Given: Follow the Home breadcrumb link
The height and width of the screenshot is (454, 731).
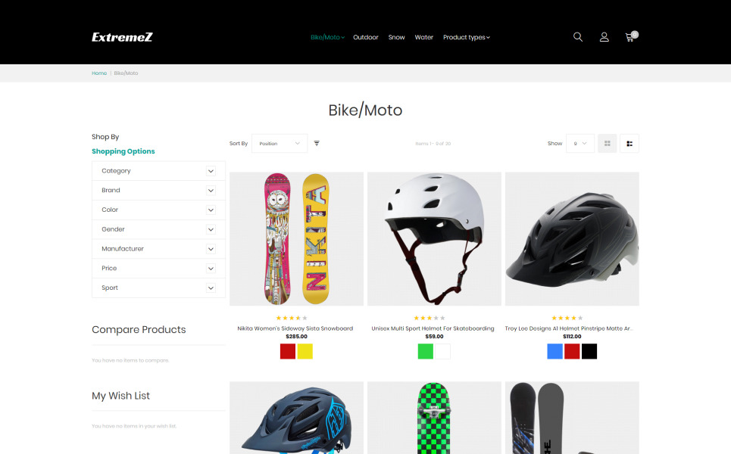Looking at the screenshot, I should (99, 73).
